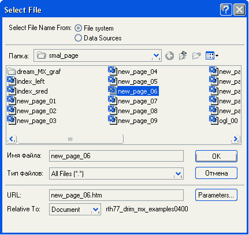249x235 pixels.
Task: Click the Отмена cancel button
Action: (216, 173)
